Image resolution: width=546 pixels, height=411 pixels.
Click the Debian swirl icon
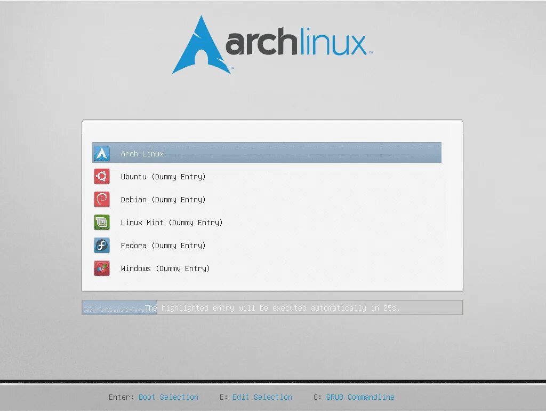pos(102,200)
